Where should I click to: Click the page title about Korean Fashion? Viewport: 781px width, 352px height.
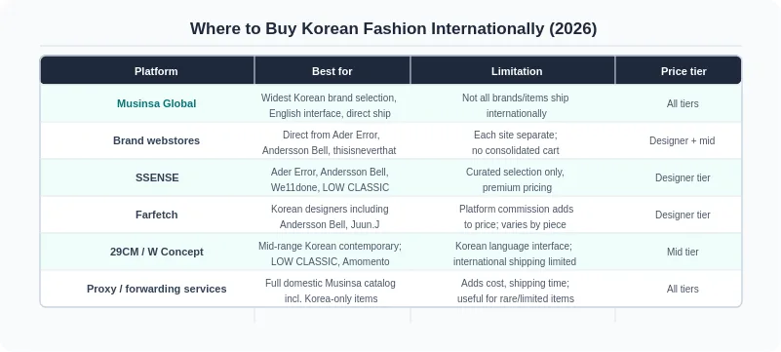[x=393, y=28]
